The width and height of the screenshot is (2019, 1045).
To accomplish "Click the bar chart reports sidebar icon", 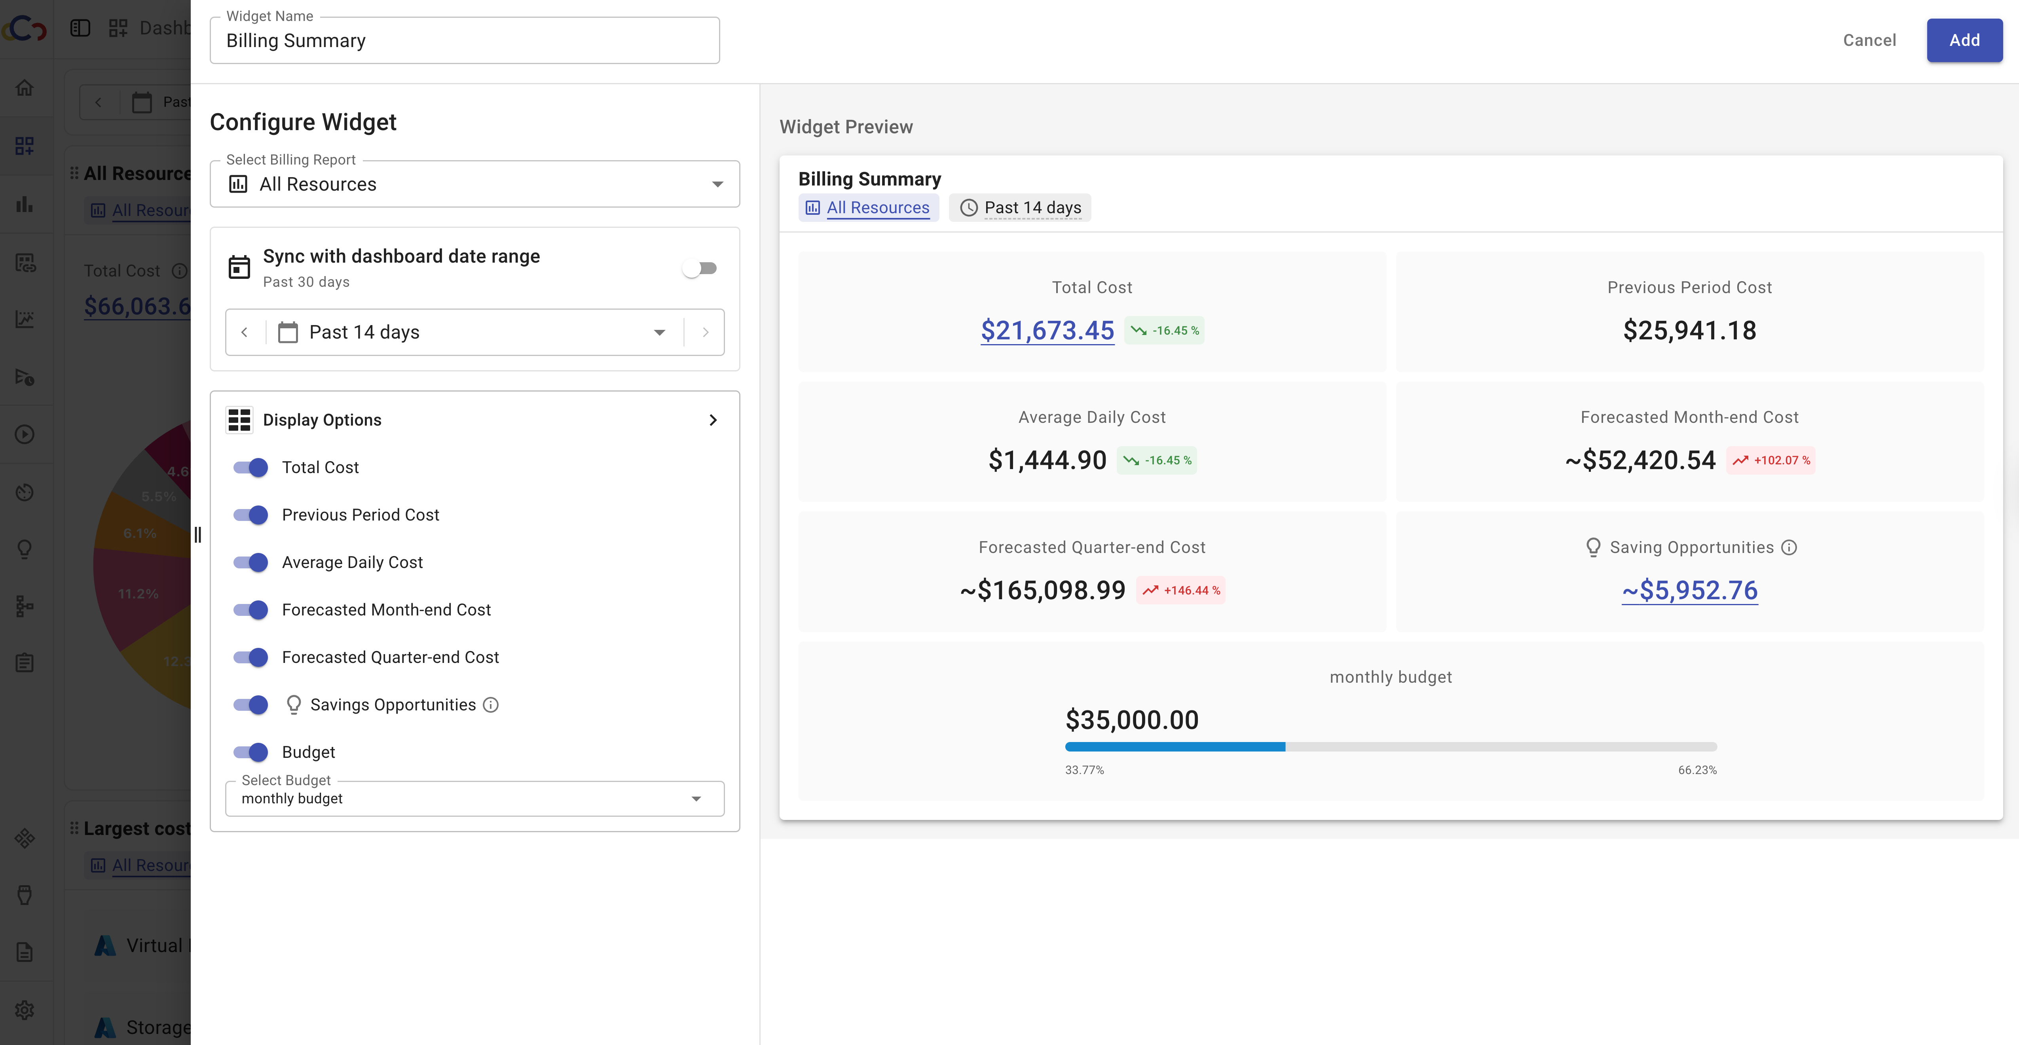I will [24, 204].
